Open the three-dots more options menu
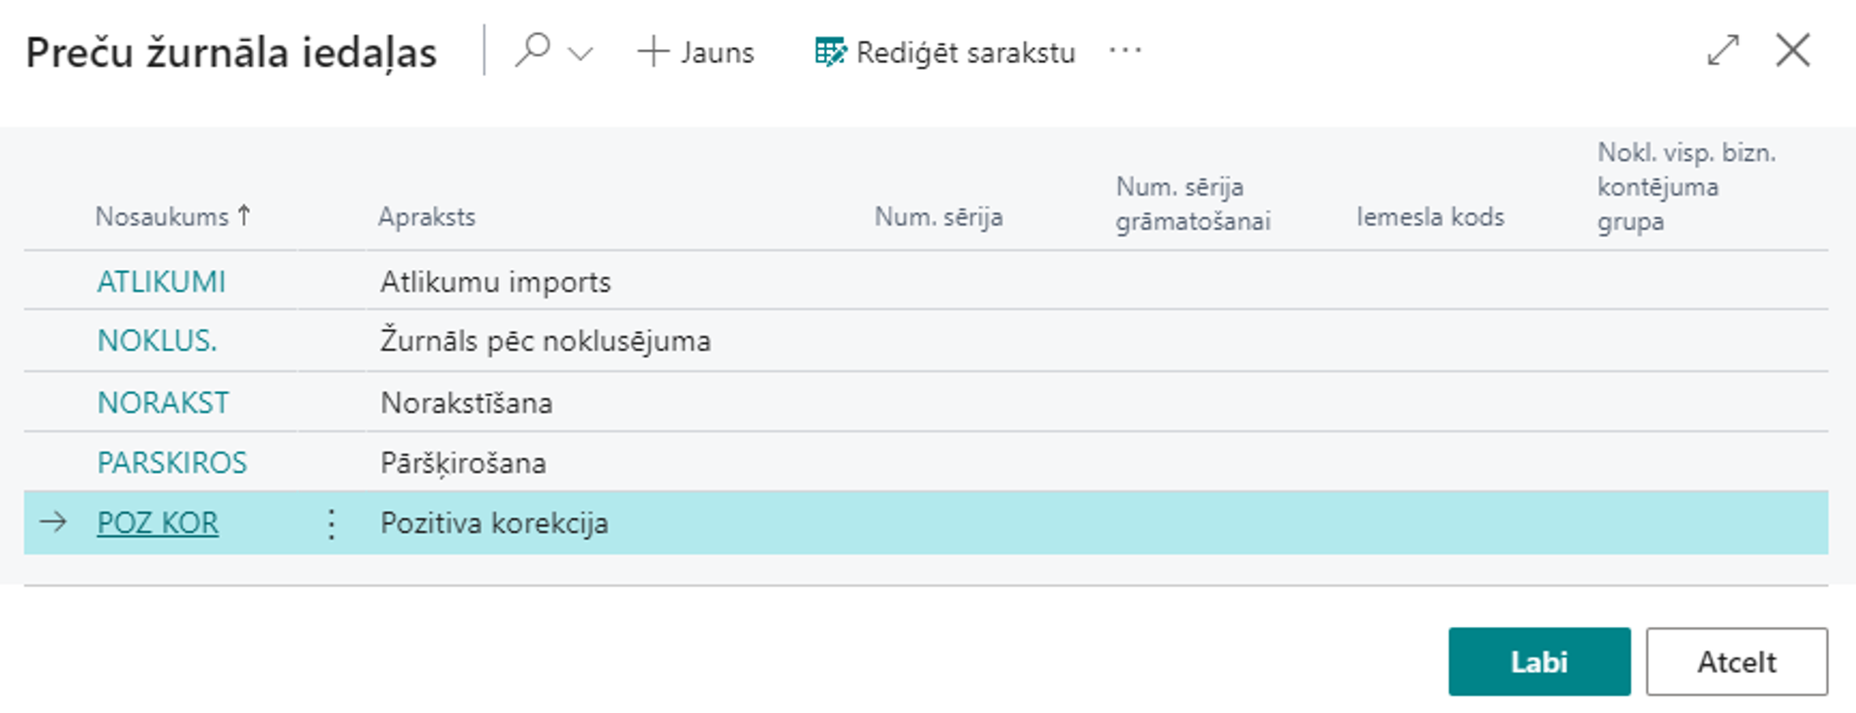The image size is (1856, 713). click(1125, 51)
